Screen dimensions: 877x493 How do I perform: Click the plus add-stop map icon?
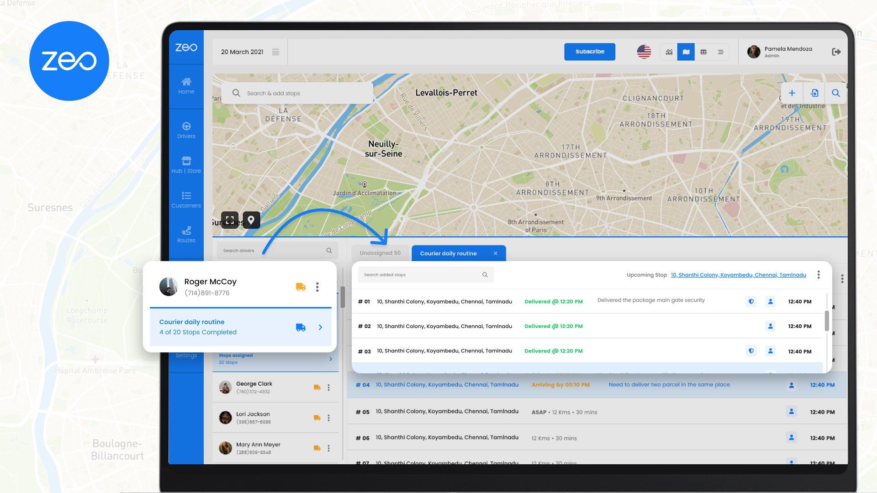coord(792,93)
